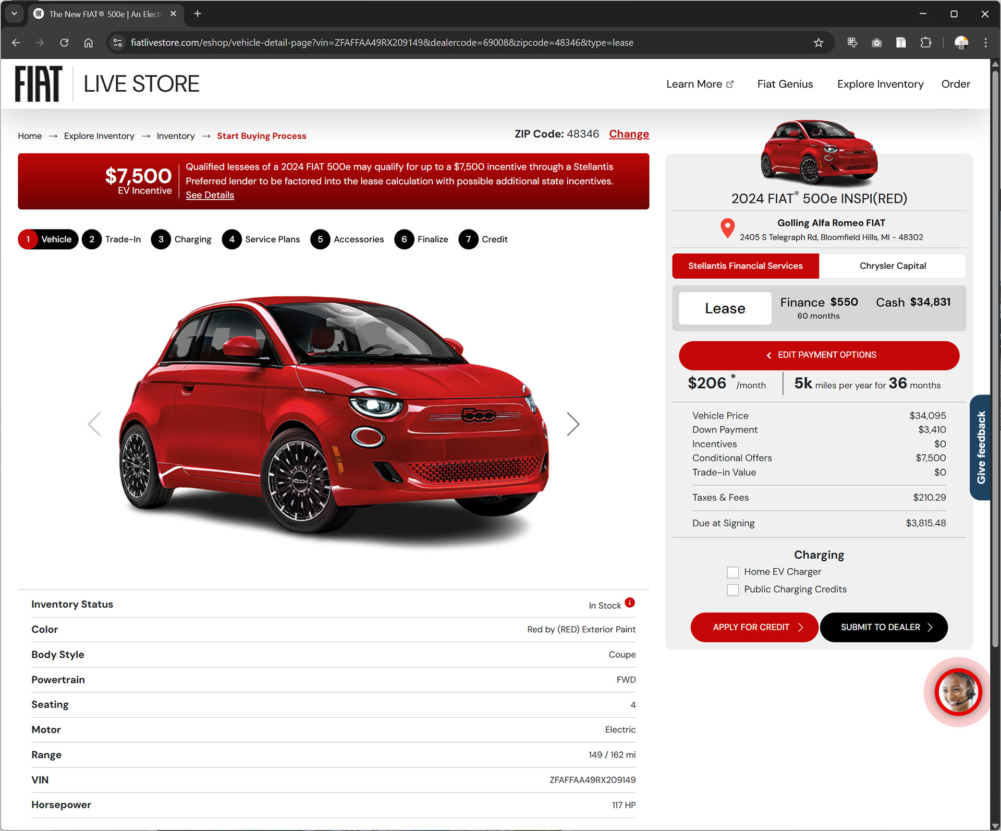Image resolution: width=1001 pixels, height=831 pixels.
Task: Select Cash $34,831 option
Action: pyautogui.click(x=913, y=302)
